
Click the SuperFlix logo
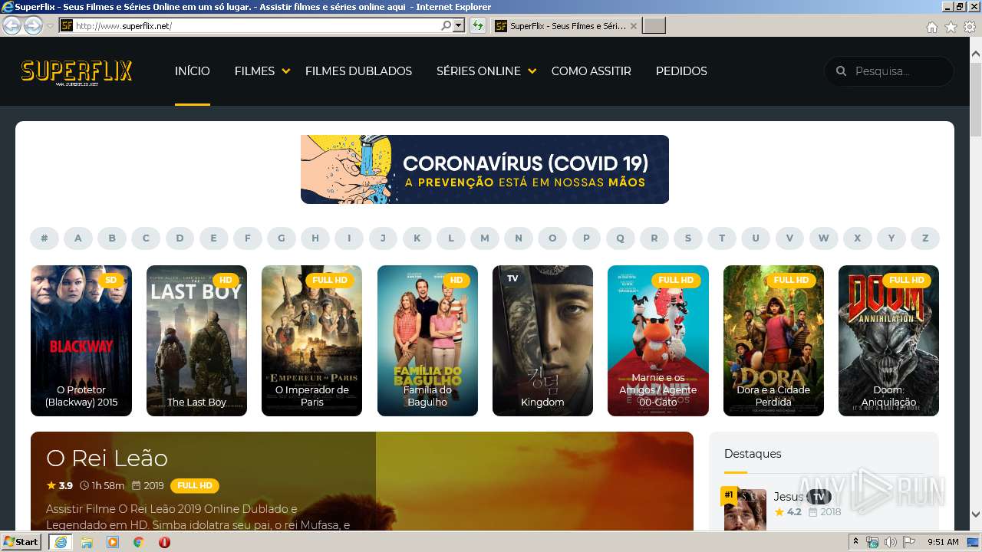[77, 72]
